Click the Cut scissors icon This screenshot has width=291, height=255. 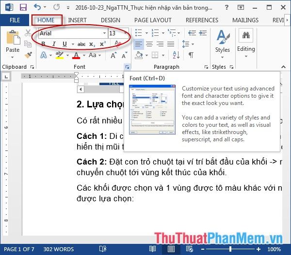(28, 33)
